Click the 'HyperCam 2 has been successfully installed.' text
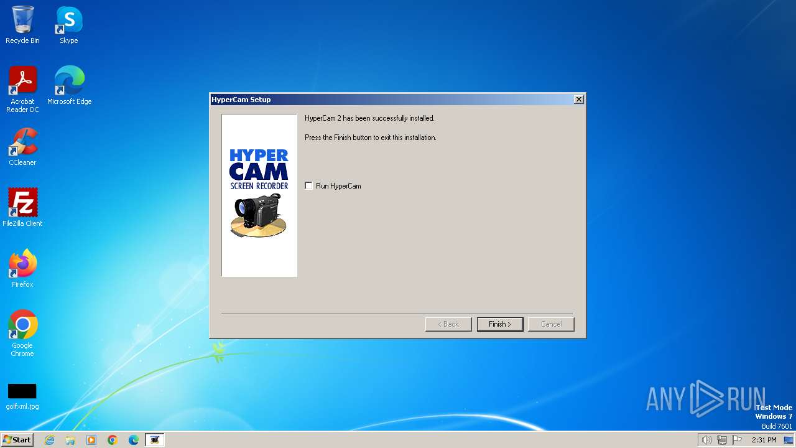 pyautogui.click(x=369, y=118)
